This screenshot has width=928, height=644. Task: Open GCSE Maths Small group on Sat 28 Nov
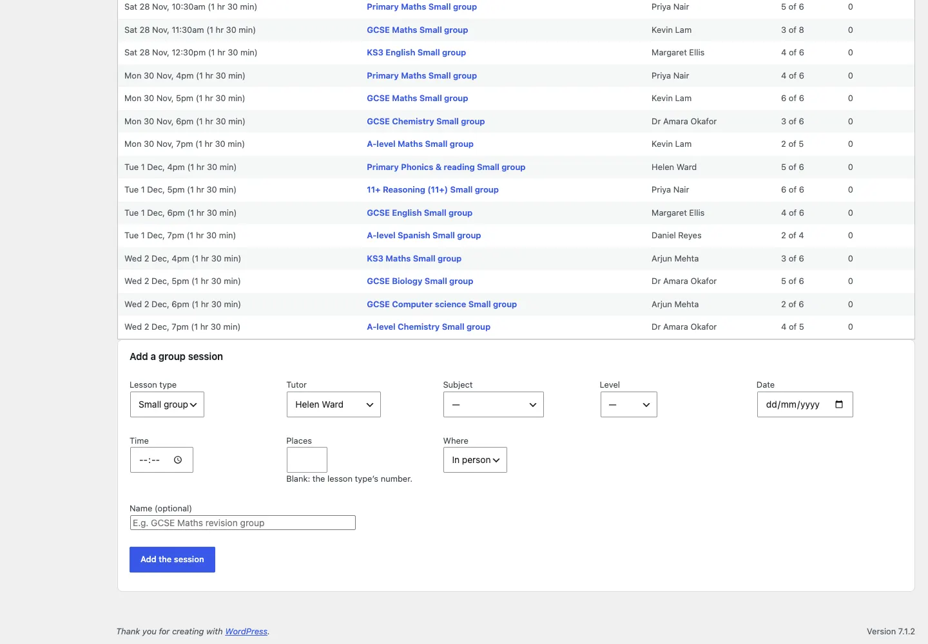pos(418,30)
